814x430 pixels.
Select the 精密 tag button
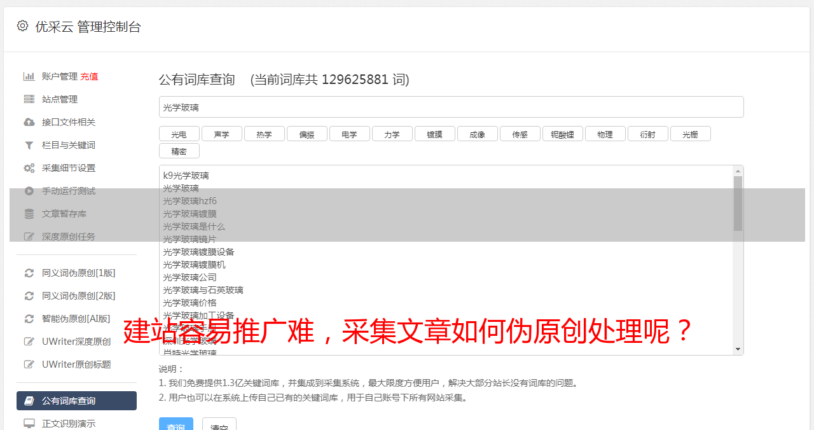click(179, 151)
